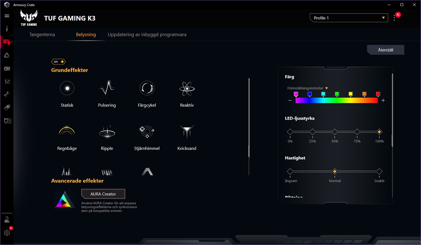The height and width of the screenshot is (245, 421).
Task: Open the Uppdatering av inbyggd programvara tab
Action: point(147,34)
